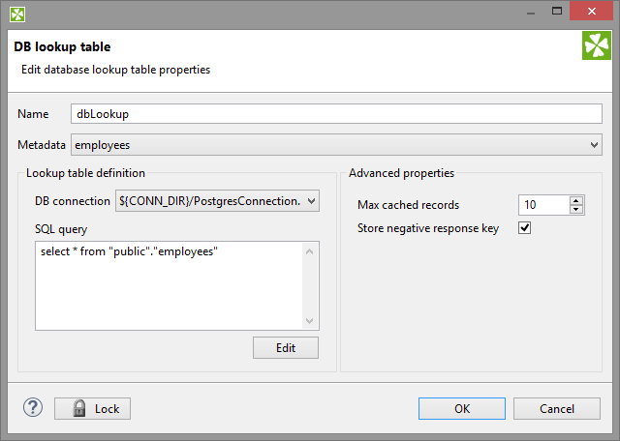Click the application icon in title bar
Viewport: 620px width, 441px height.
pos(17,14)
